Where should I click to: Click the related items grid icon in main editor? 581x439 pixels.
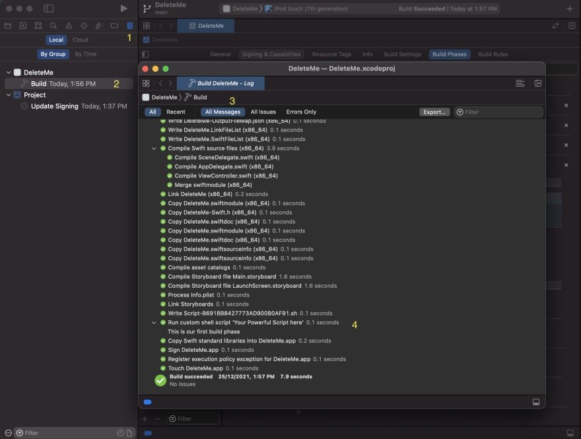[147, 26]
